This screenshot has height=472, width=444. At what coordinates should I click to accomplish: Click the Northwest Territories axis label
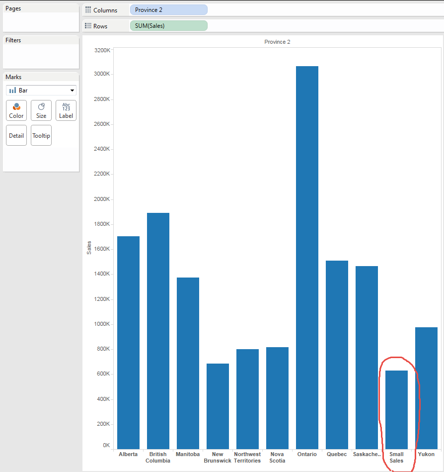click(247, 457)
